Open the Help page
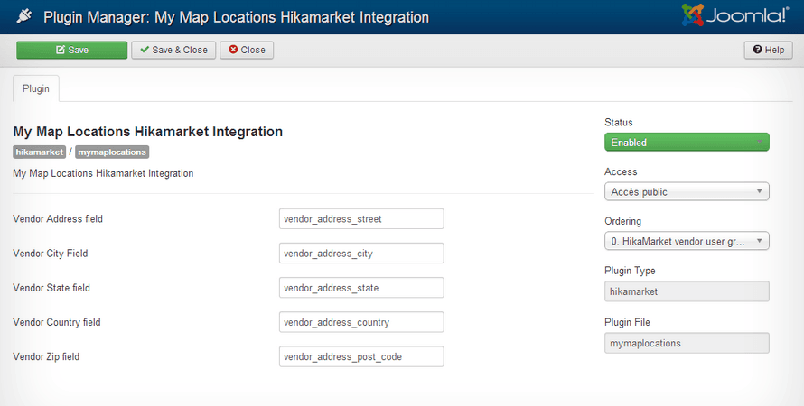This screenshot has width=804, height=406. click(768, 50)
